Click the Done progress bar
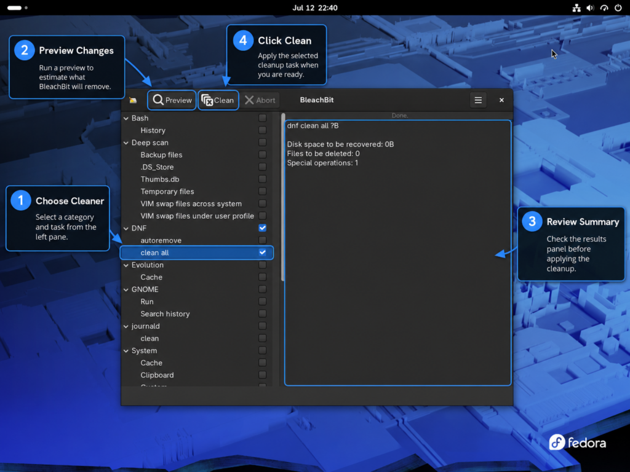Screen dimensions: 630x472 click(399, 116)
